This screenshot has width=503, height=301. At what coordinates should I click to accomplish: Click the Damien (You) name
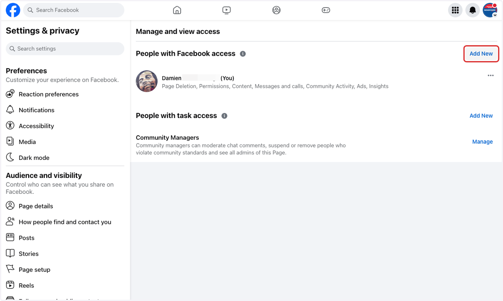point(198,78)
